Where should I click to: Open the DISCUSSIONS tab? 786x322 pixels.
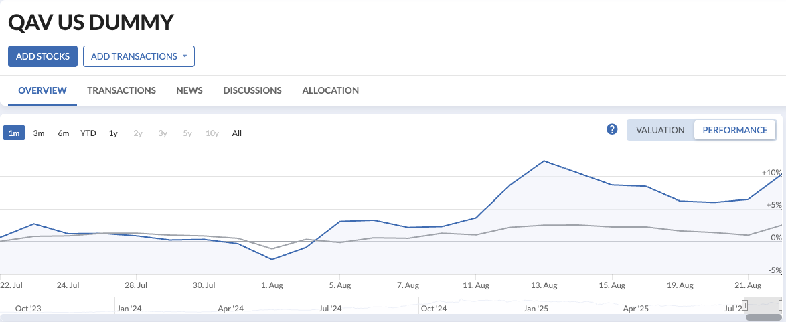(x=252, y=91)
